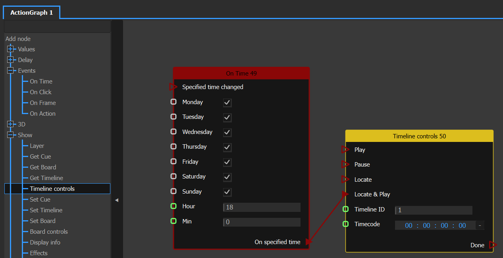The height and width of the screenshot is (258, 503).
Task: Toggle the Wednesday checkbox
Action: (x=227, y=132)
